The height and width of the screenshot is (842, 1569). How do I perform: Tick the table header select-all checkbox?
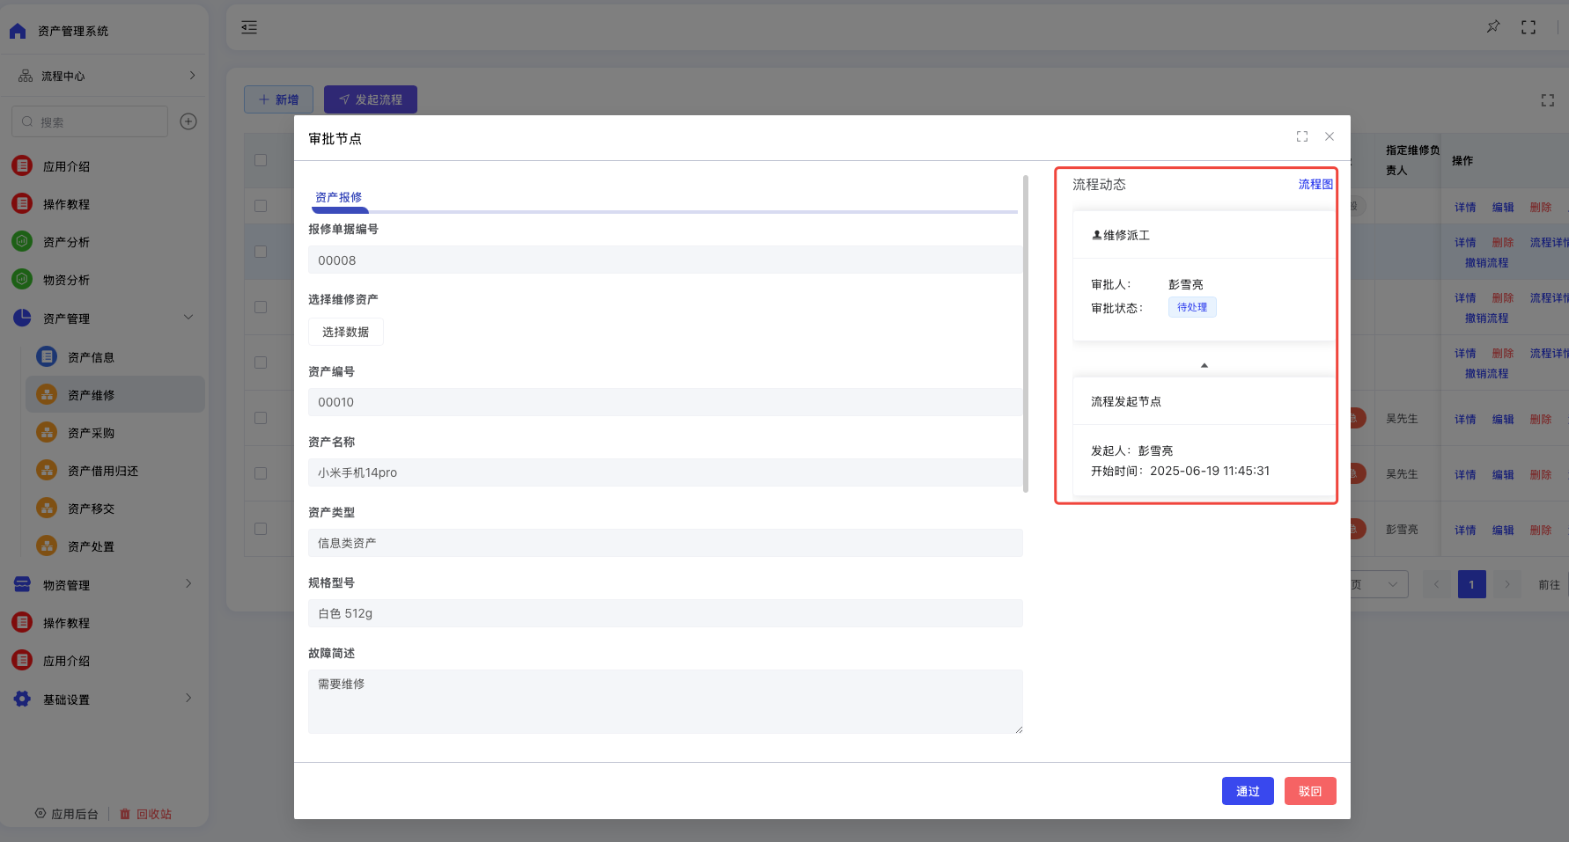tap(261, 160)
